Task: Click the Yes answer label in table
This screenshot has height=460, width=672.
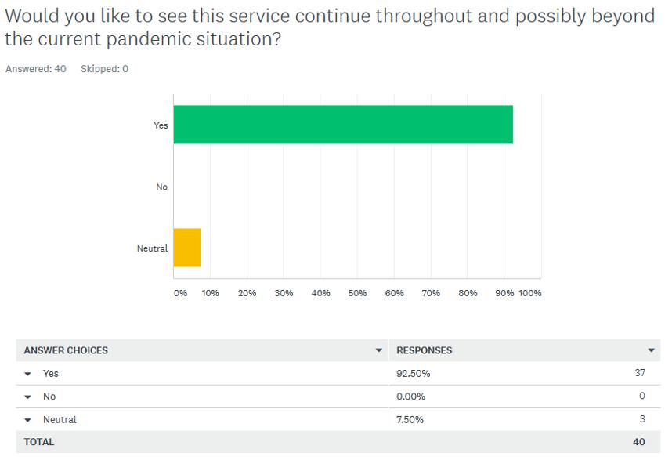Action: (x=51, y=374)
